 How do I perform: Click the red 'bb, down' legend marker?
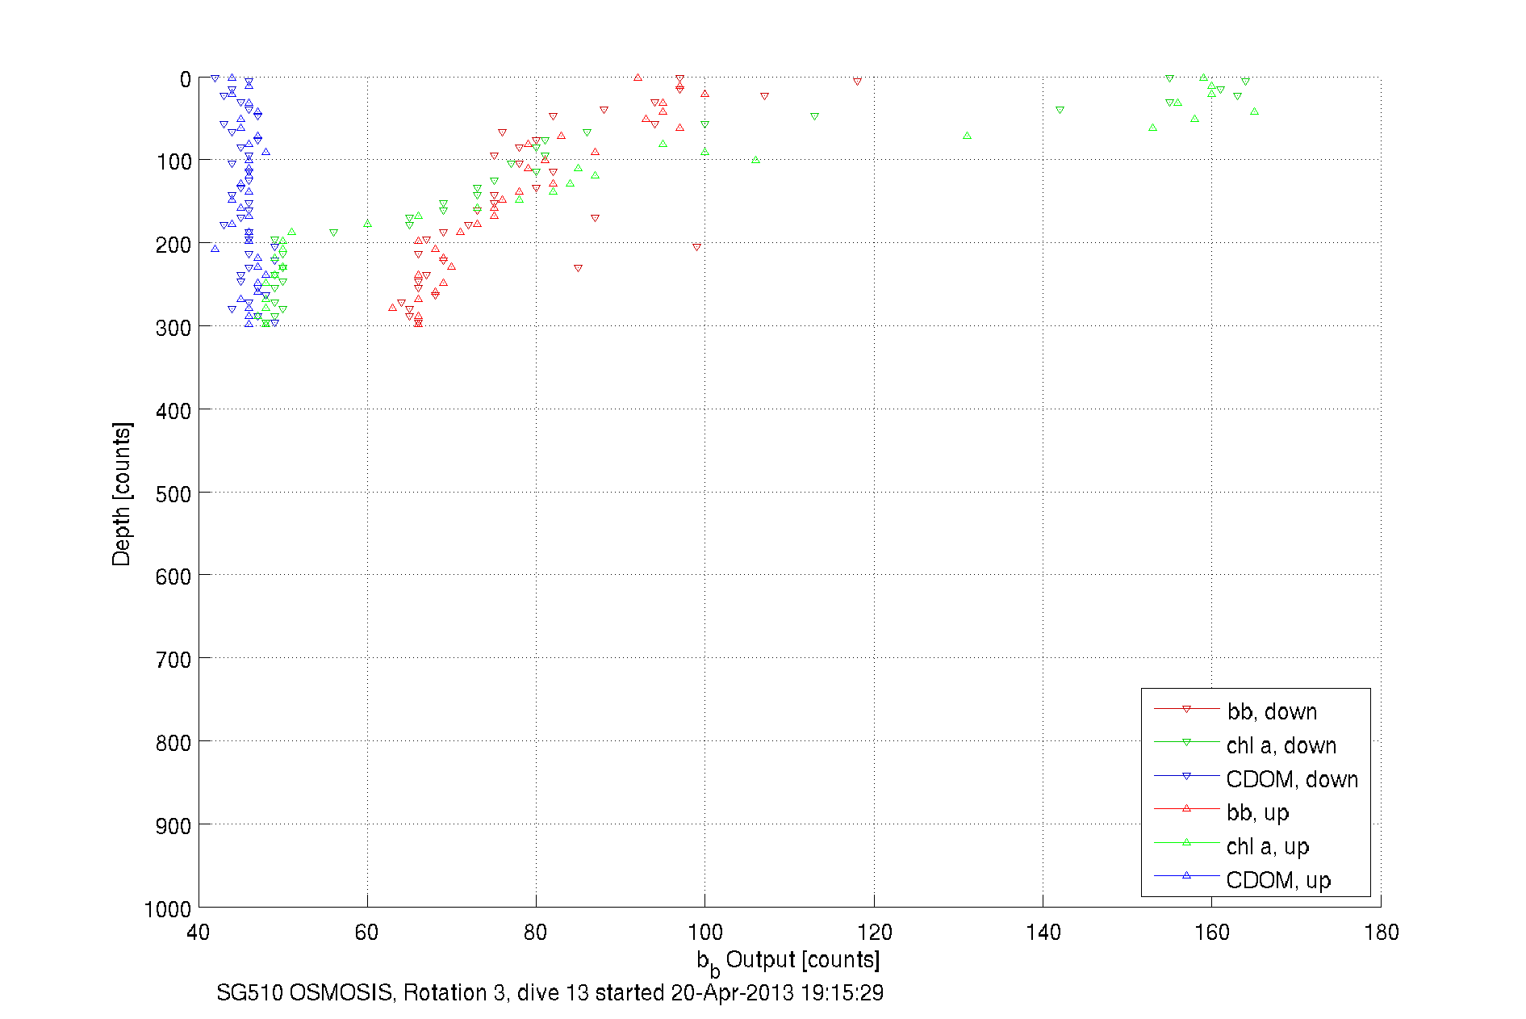click(1186, 709)
